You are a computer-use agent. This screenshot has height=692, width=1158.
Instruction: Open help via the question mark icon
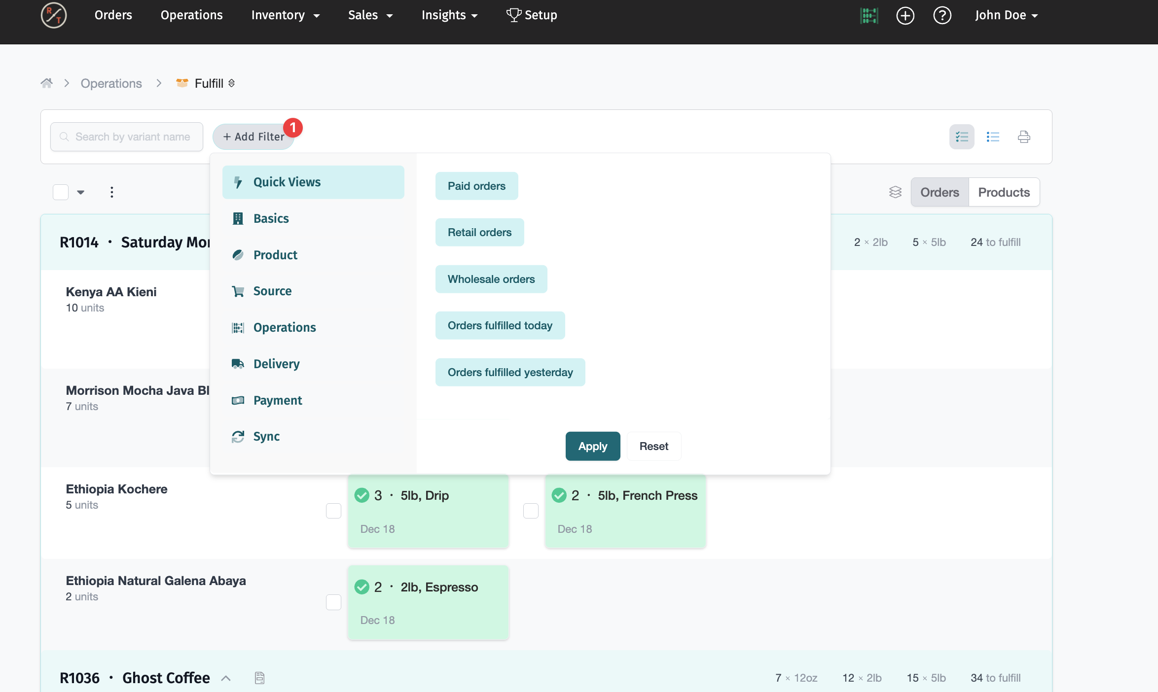point(942,15)
